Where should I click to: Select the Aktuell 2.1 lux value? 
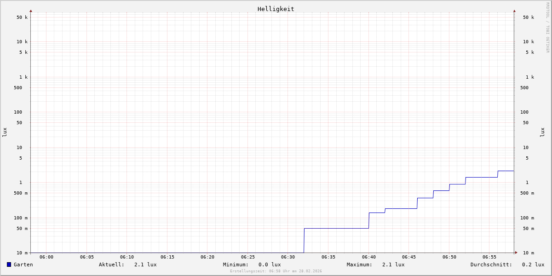point(145,264)
